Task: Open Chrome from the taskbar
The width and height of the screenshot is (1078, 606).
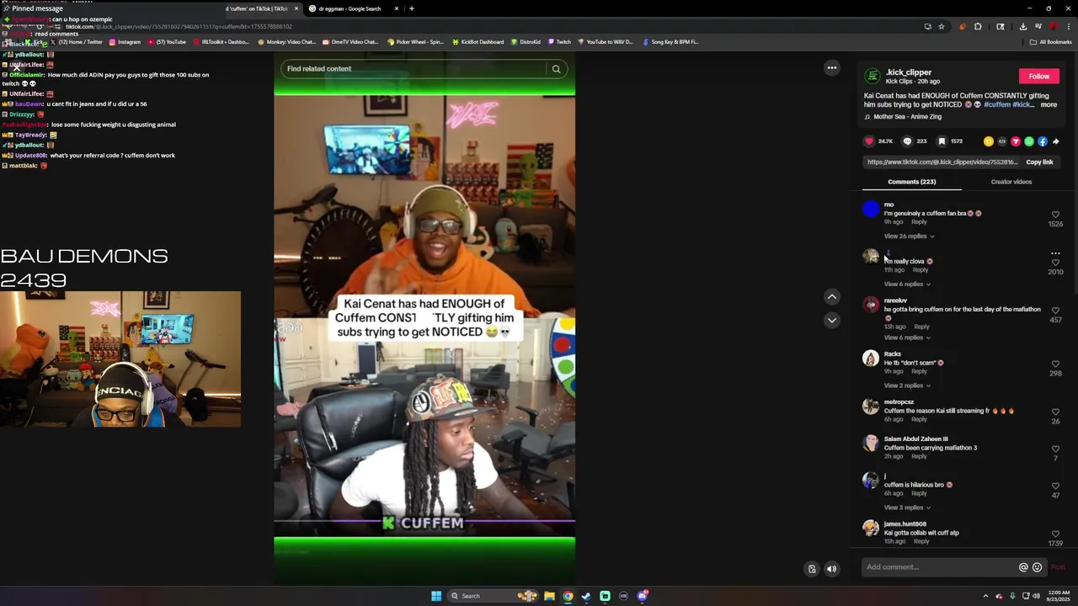Action: coord(568,596)
